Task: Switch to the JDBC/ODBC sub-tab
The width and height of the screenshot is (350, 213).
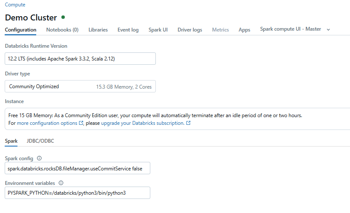Action: coord(40,141)
